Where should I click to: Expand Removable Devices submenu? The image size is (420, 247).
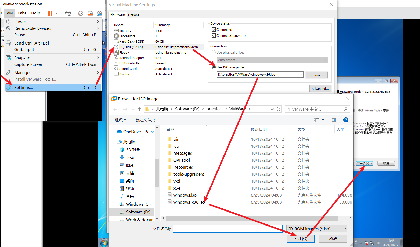pyautogui.click(x=98, y=28)
